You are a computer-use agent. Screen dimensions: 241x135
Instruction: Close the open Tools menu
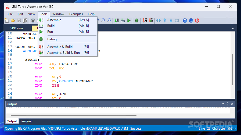44,14
